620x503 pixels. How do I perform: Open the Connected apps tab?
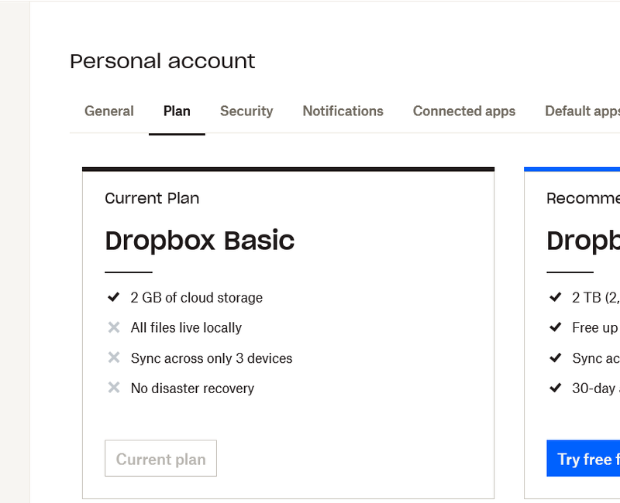(463, 111)
